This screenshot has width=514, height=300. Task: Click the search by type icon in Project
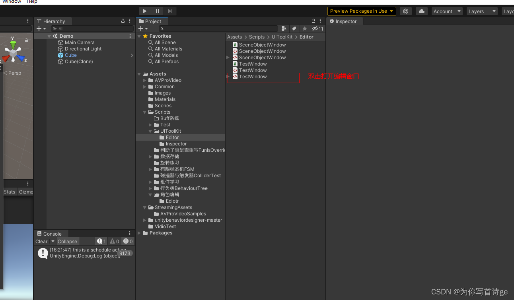point(284,29)
